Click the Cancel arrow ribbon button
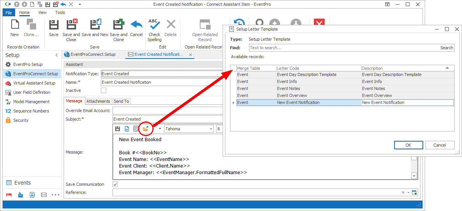462x211 pixels. 136,28
